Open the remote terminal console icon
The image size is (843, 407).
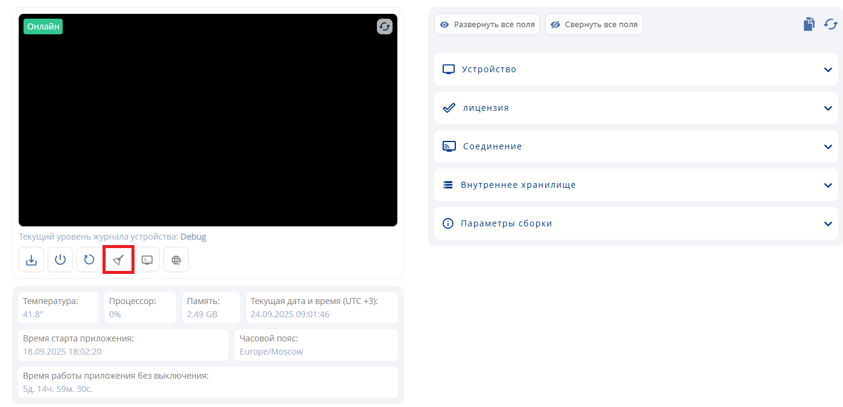(x=147, y=260)
